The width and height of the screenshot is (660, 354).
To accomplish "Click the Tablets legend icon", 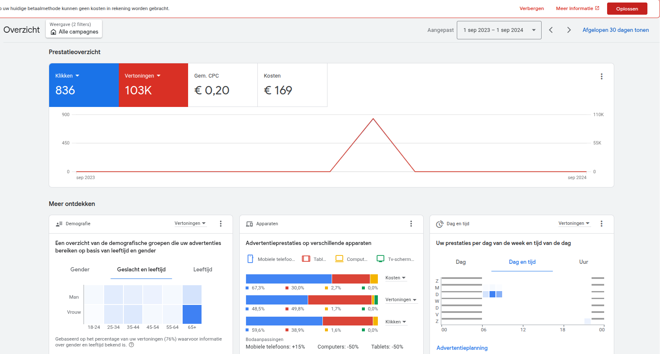I will click(306, 259).
